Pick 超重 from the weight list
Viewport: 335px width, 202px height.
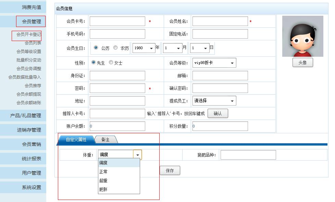tap(103, 180)
